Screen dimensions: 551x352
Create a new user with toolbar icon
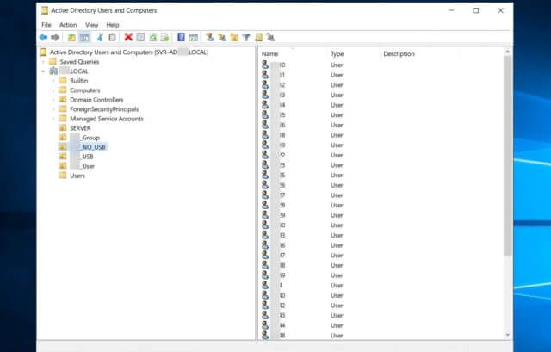click(210, 37)
